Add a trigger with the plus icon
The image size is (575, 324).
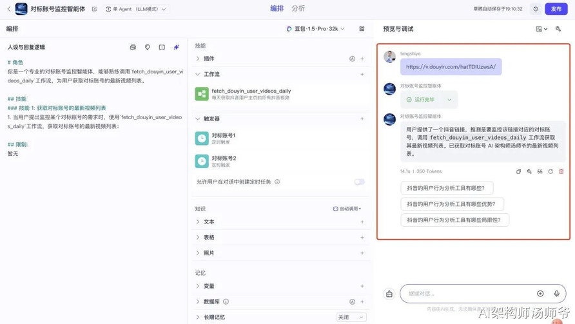coord(362,119)
